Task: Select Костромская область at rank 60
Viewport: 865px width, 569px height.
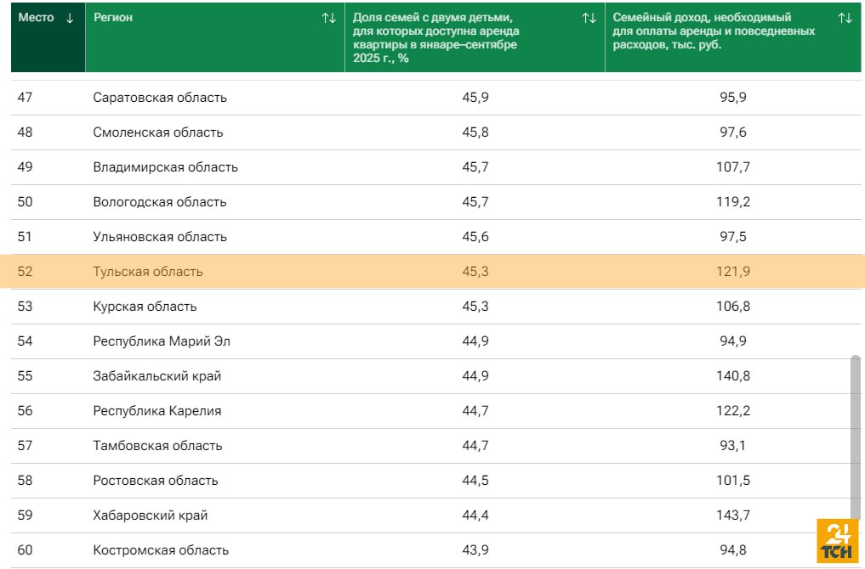Action: pos(161,550)
